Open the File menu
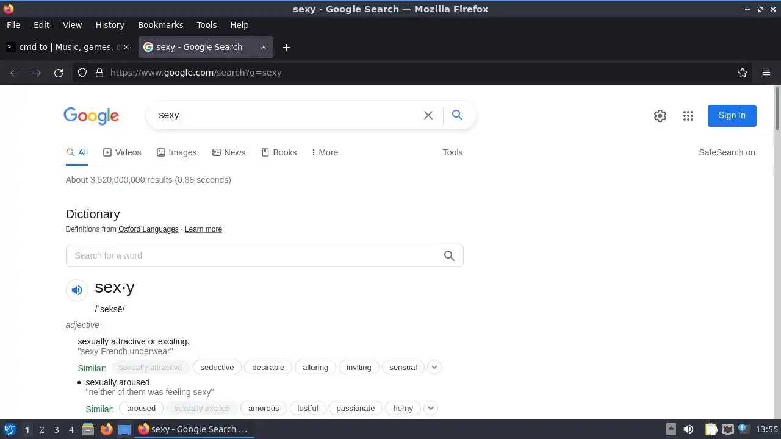Image resolution: width=781 pixels, height=439 pixels. coord(13,25)
